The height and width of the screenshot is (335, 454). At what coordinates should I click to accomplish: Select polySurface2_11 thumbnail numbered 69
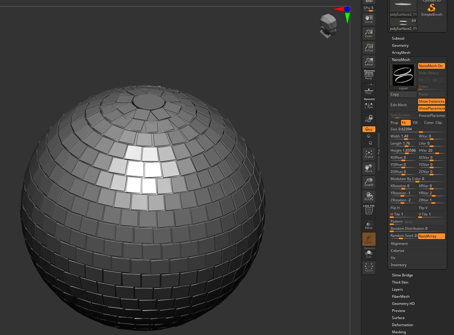point(403,24)
